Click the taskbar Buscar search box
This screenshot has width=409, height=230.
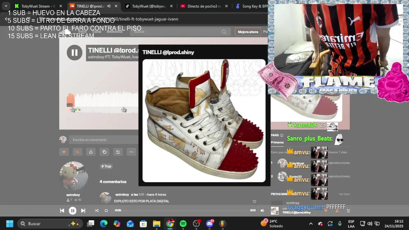(50, 224)
